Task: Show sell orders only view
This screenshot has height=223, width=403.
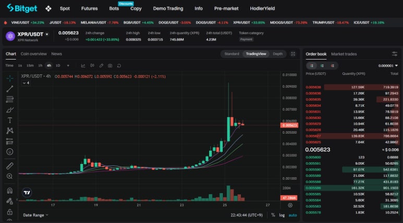Action: 332,66
